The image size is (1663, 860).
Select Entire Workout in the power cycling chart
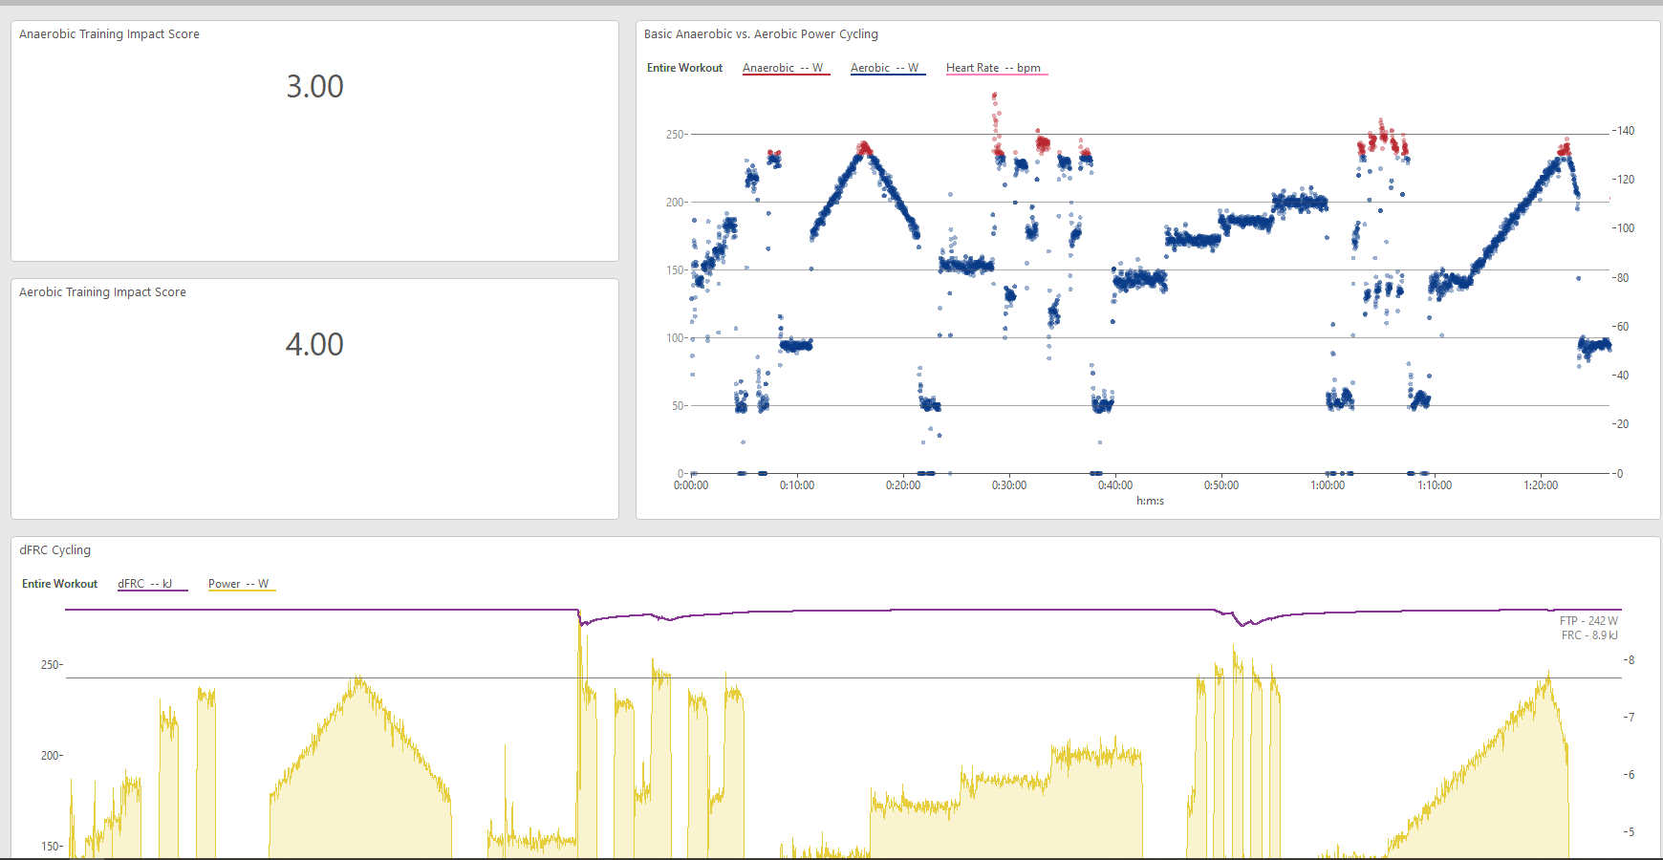(x=684, y=68)
